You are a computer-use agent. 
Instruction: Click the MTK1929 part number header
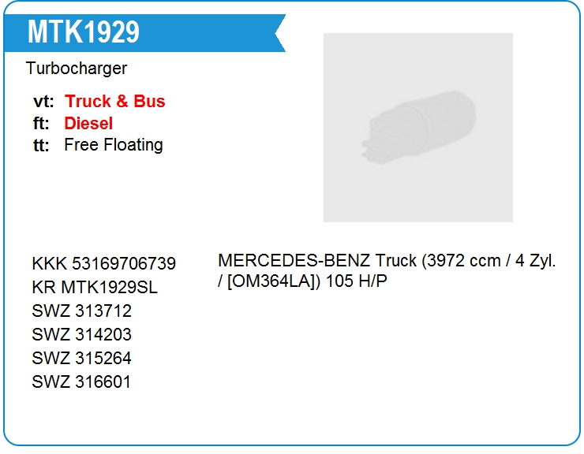click(x=84, y=32)
